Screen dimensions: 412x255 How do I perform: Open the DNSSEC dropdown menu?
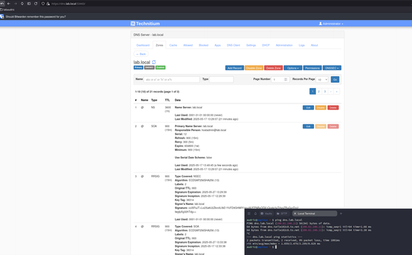(332, 68)
